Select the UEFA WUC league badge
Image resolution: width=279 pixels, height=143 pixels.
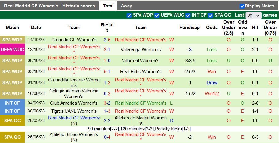coord(12,50)
